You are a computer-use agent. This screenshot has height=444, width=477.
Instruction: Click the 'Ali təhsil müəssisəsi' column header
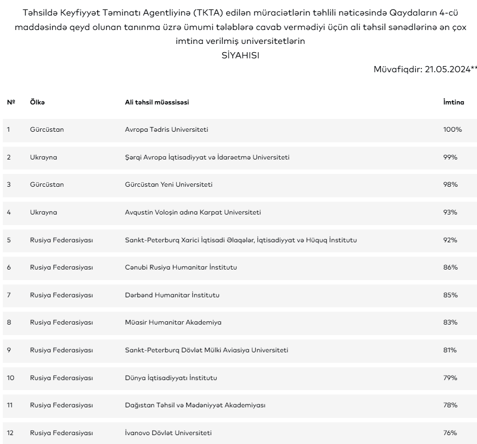click(x=160, y=102)
